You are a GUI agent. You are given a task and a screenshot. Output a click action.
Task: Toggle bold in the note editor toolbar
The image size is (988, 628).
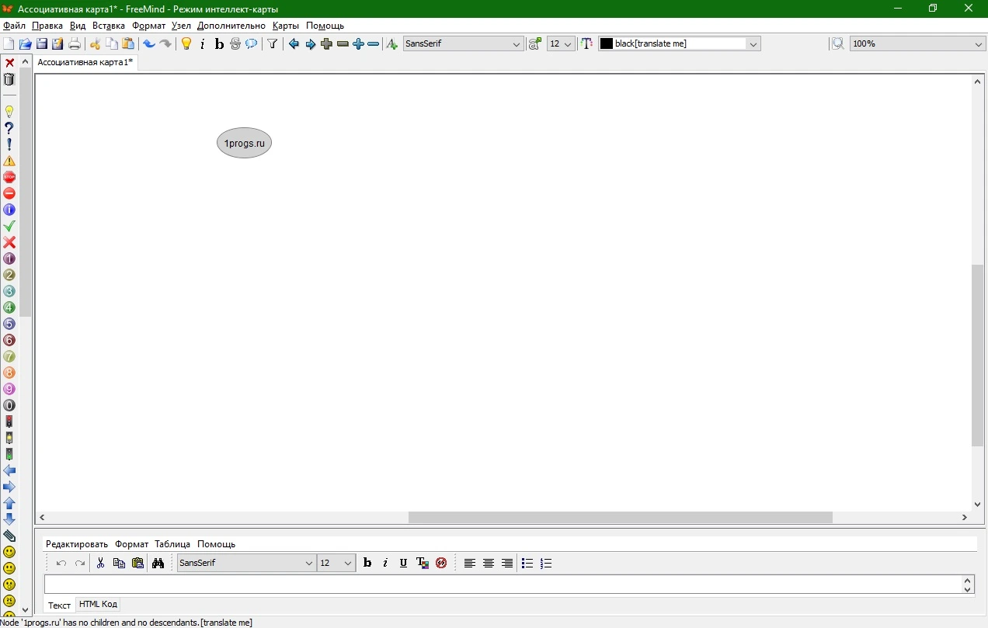pyautogui.click(x=367, y=564)
